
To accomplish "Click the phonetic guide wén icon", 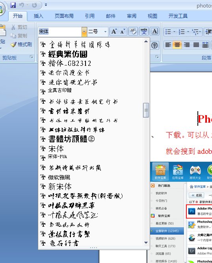I will tap(144, 32).
